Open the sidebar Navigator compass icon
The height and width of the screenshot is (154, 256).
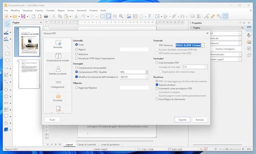tap(249, 49)
